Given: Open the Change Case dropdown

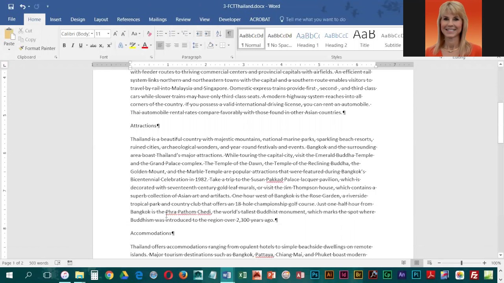Looking at the screenshot, I should tap(136, 34).
